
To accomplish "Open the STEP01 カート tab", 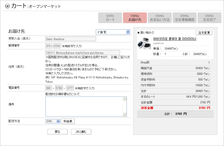I will pos(110,18).
